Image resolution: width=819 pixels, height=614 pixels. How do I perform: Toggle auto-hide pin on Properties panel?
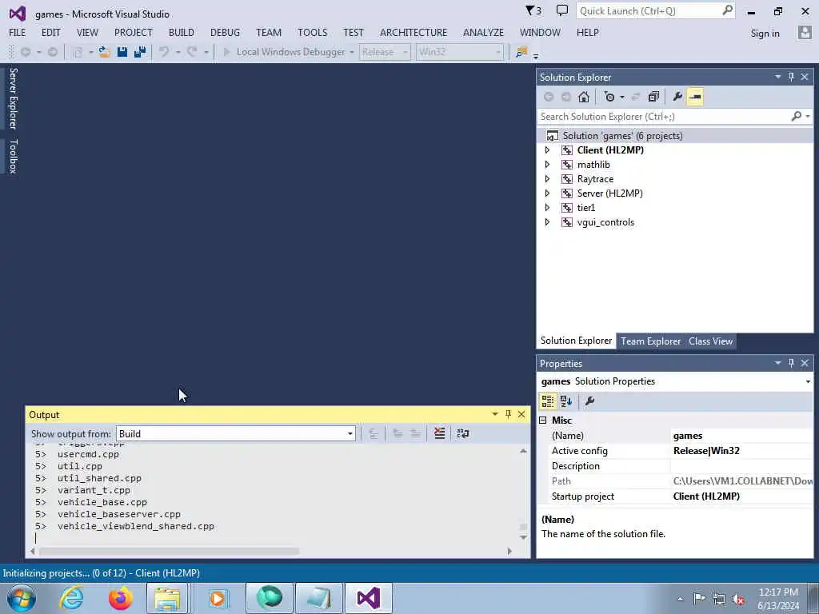pos(791,363)
